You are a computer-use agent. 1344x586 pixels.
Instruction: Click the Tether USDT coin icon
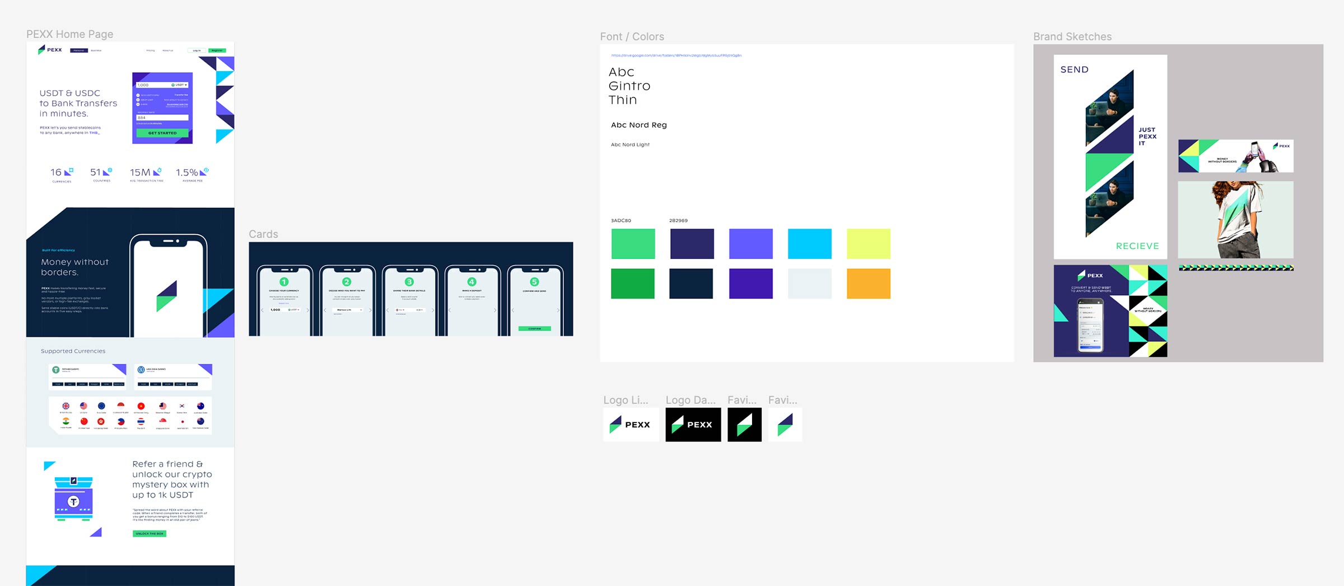point(56,370)
